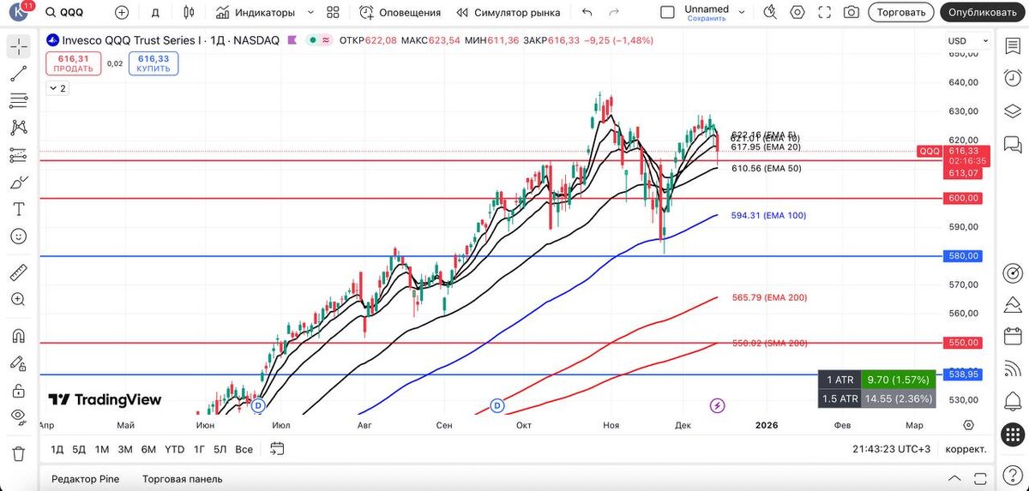The image size is (1029, 491).
Task: Open indicator templates grid icon
Action: click(x=334, y=13)
